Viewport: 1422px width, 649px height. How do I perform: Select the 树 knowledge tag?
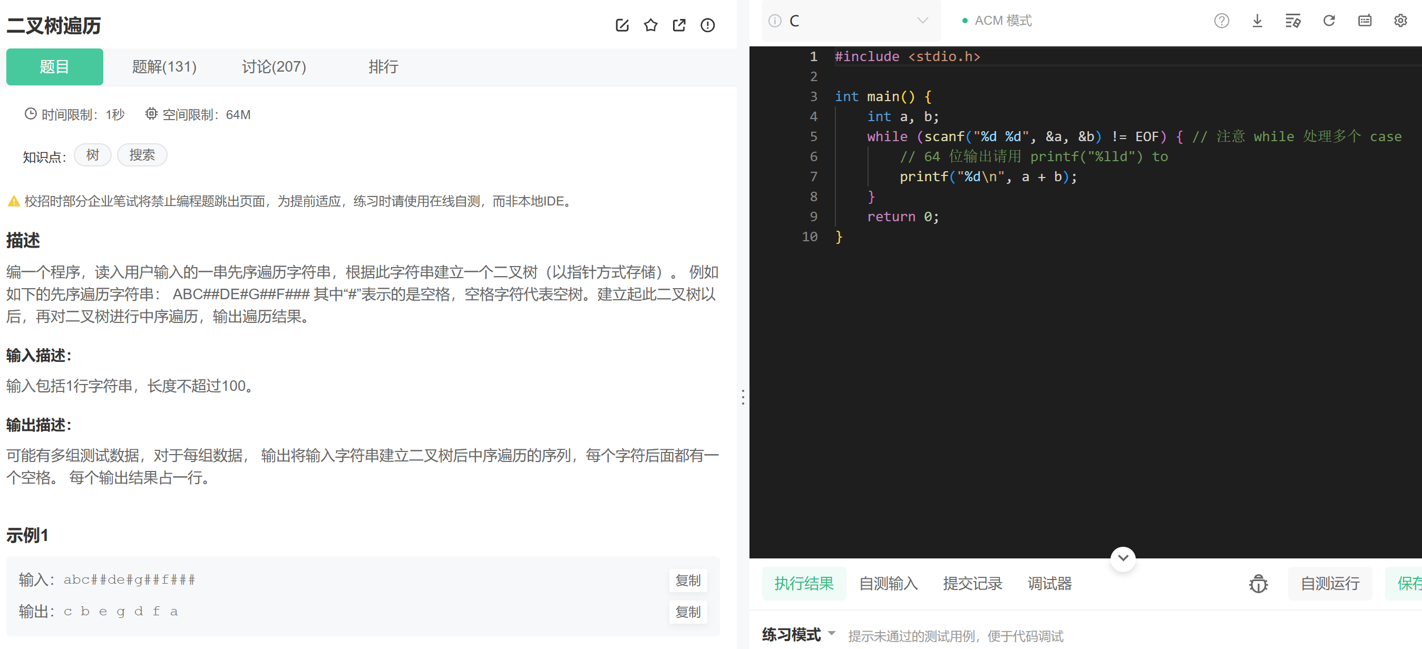tap(92, 155)
